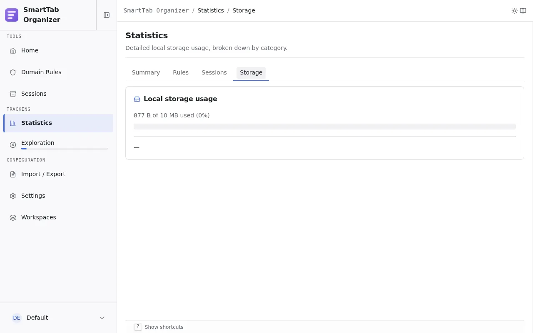Click the Workspaces layers icon
The image size is (533, 333).
13,218
